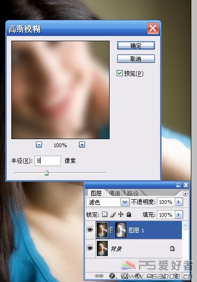Select the 图层 1 layer mask thumbnail

click(x=120, y=230)
